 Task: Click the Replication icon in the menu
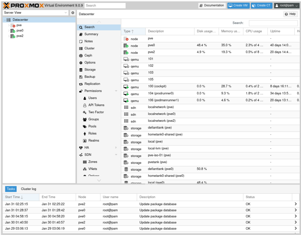click(81, 84)
